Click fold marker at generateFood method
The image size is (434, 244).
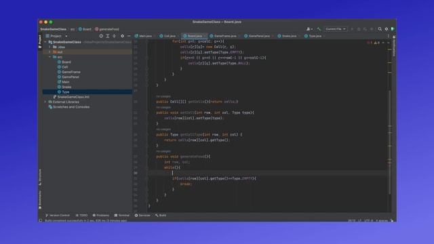[147, 157]
